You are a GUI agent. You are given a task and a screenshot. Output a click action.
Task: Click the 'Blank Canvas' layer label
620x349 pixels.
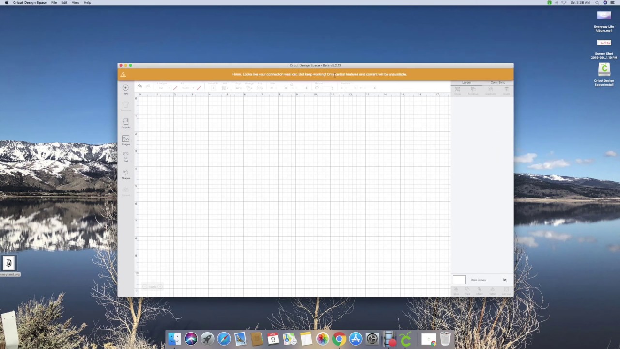478,280
